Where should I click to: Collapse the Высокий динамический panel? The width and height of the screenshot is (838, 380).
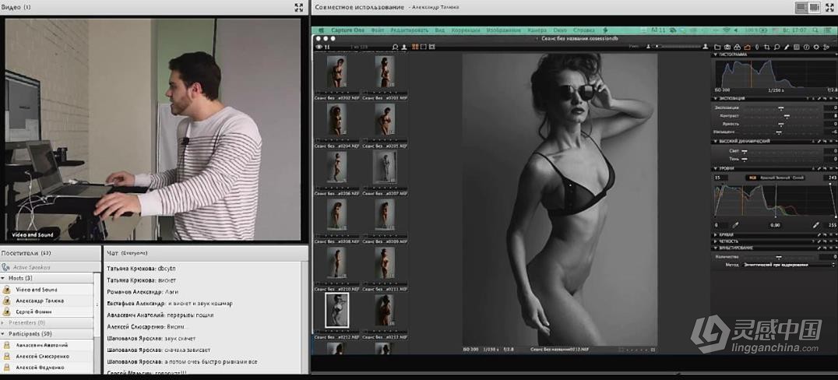click(715, 141)
